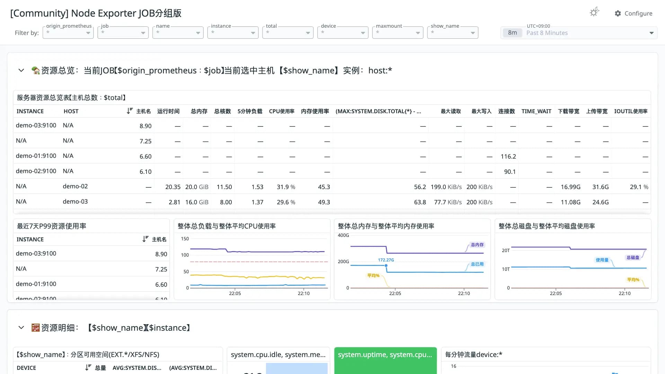Toggle the light/dark theme icon
The width and height of the screenshot is (665, 374).
click(594, 12)
